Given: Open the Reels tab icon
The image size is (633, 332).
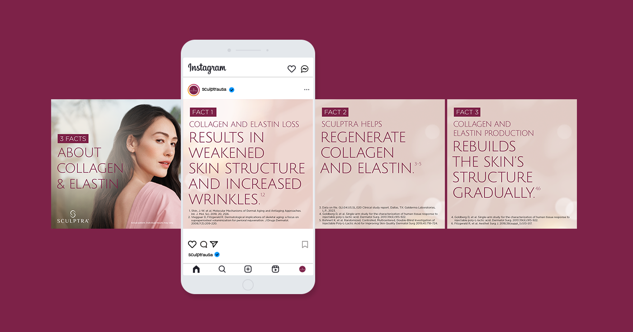Looking at the screenshot, I should pos(275,269).
